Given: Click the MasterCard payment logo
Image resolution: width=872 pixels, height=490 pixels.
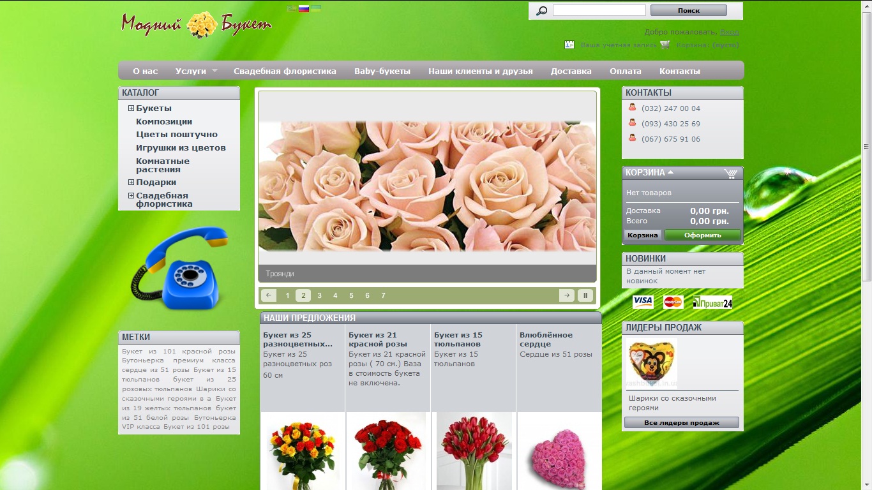Looking at the screenshot, I should 673,302.
